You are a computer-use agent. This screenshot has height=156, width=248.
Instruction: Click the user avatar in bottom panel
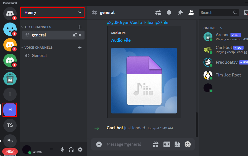point(27,150)
